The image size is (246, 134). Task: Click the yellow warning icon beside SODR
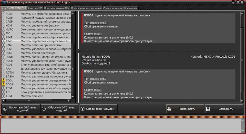tap(3, 84)
